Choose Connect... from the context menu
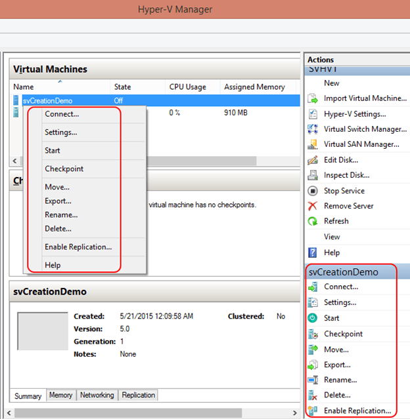 click(x=62, y=114)
